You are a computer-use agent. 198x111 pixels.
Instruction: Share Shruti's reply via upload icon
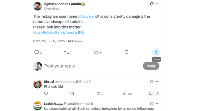point(158,94)
